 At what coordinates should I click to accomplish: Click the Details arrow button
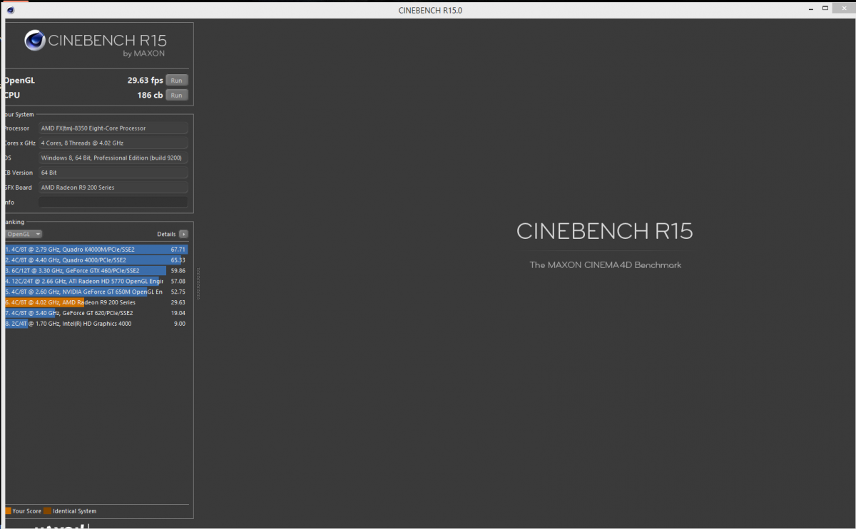[x=183, y=234]
